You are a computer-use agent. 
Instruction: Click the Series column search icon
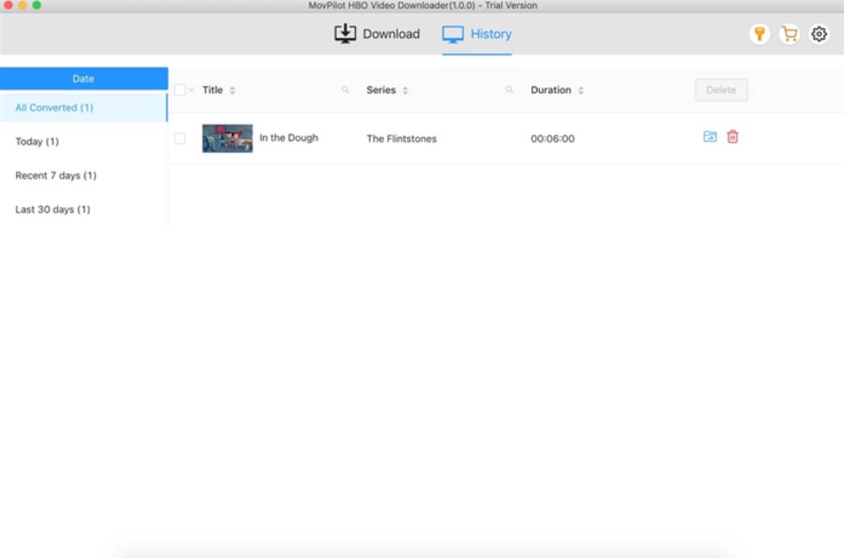[510, 90]
